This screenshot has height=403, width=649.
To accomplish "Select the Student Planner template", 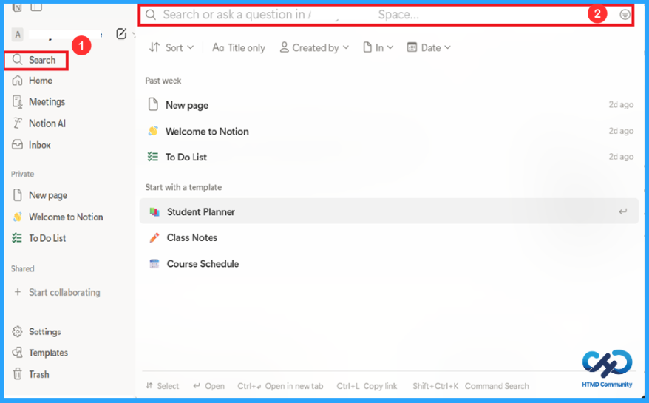I will coord(389,211).
